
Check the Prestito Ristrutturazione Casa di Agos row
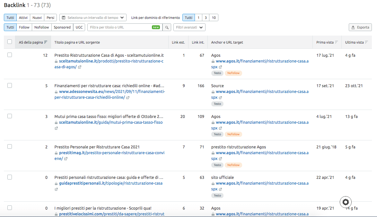(10, 55)
